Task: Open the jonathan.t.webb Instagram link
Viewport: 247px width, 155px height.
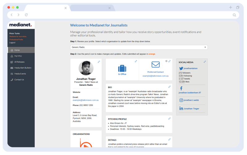Action: (191, 100)
